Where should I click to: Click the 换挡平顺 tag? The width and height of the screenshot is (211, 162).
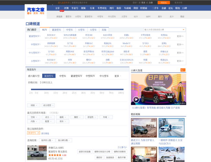(x=122, y=157)
